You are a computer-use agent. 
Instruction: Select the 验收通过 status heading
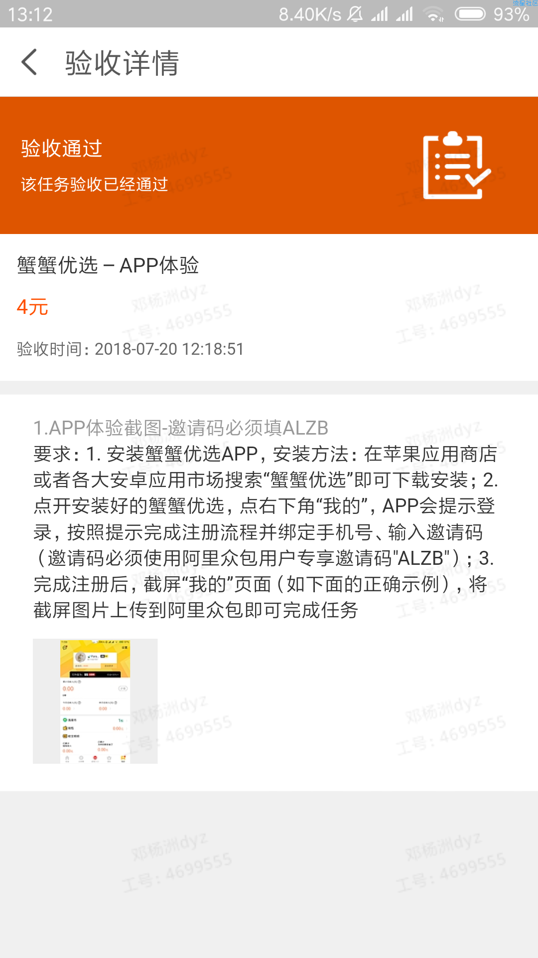pos(62,148)
